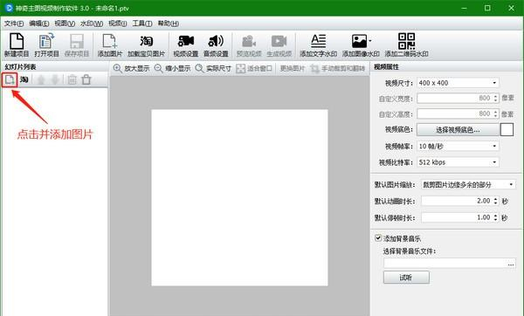Open the 视图(V) menu

(65, 24)
